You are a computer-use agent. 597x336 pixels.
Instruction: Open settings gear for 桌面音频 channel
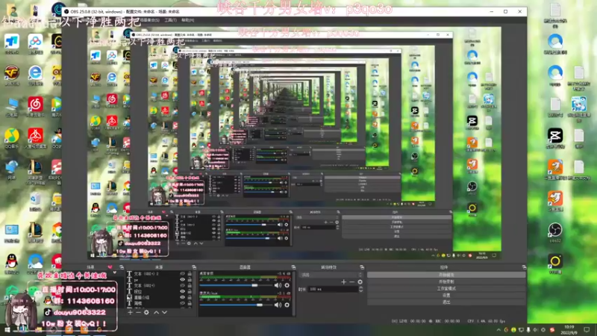click(x=287, y=285)
